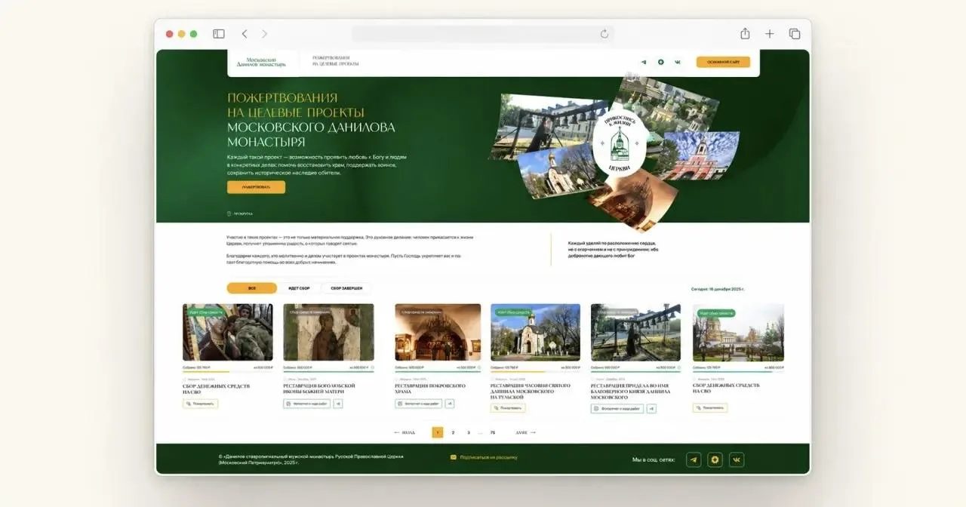The height and width of the screenshot is (507, 966).
Task: Open the Боголюбская icon card image
Action: tap(328, 333)
